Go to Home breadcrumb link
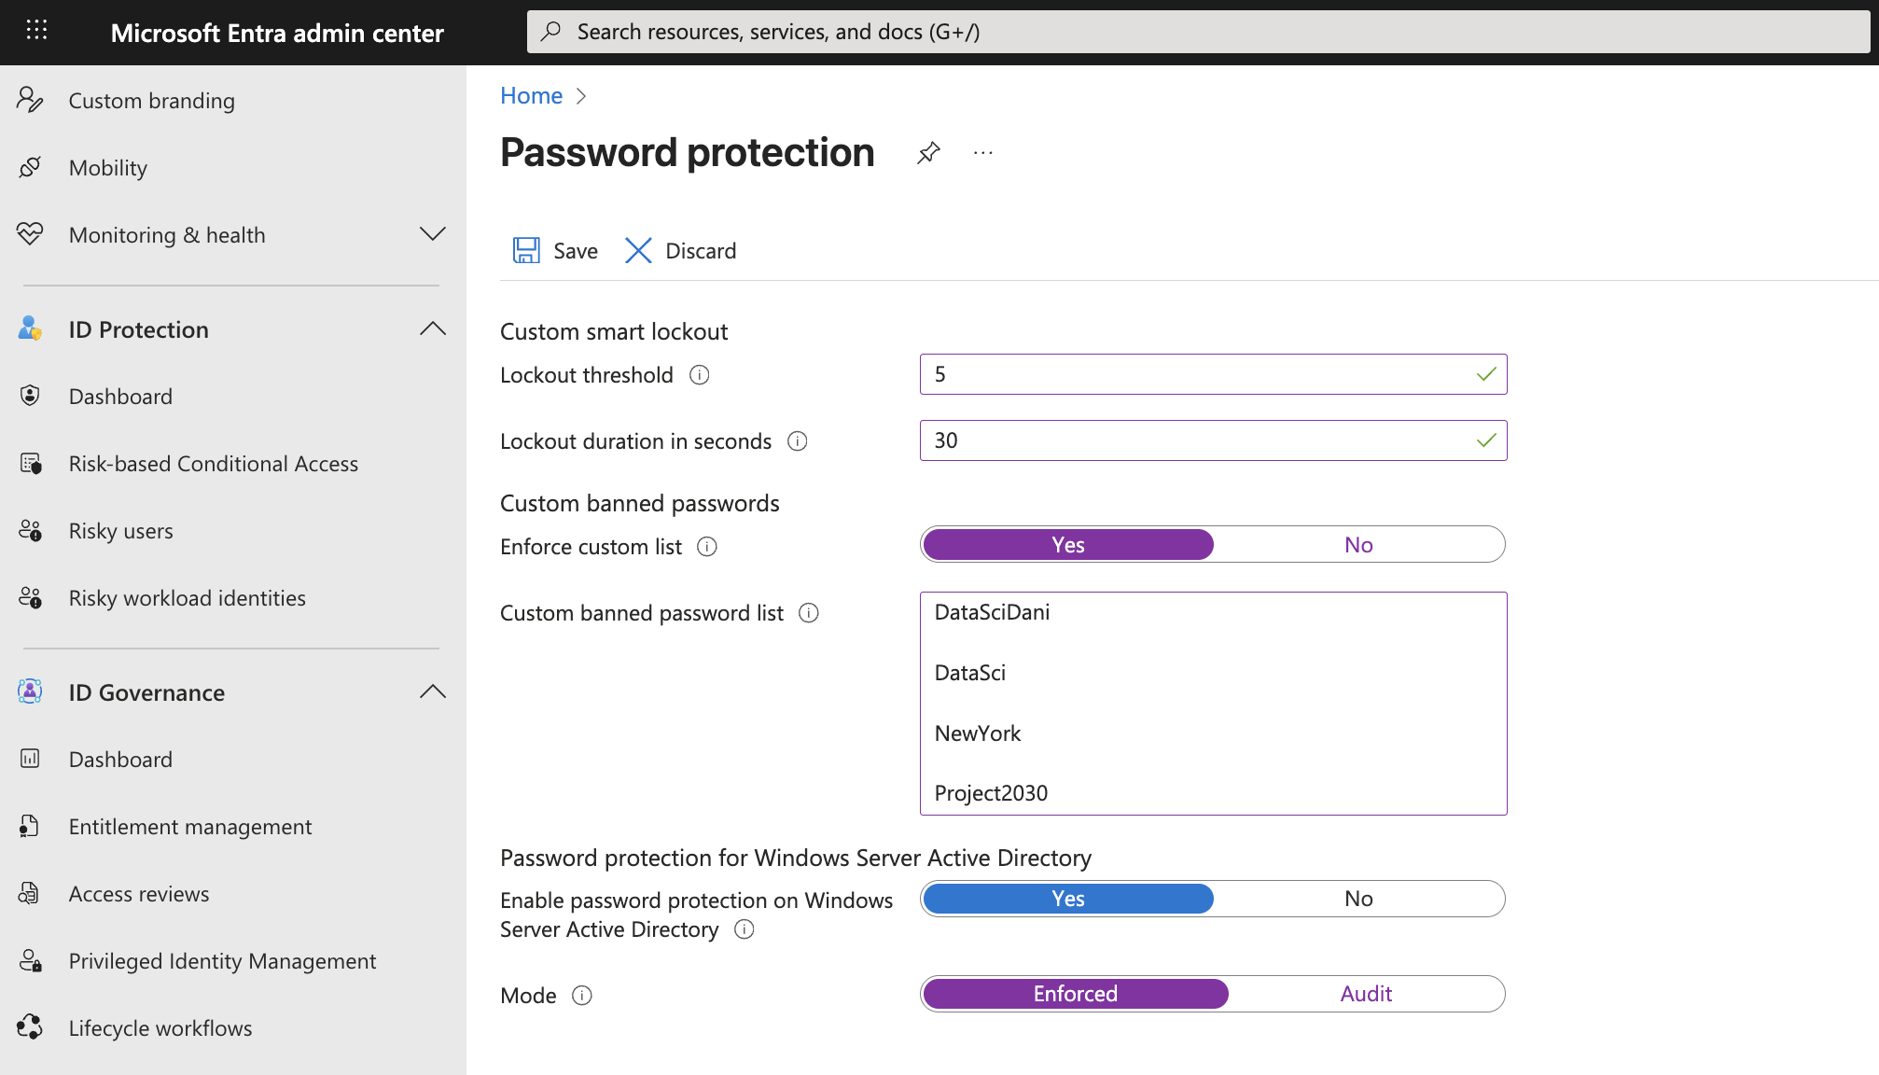Screen dimensions: 1879x1075 coord(531,96)
